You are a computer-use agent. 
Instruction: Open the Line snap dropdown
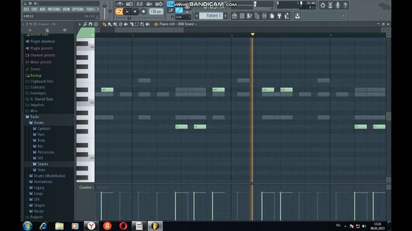click(x=183, y=17)
